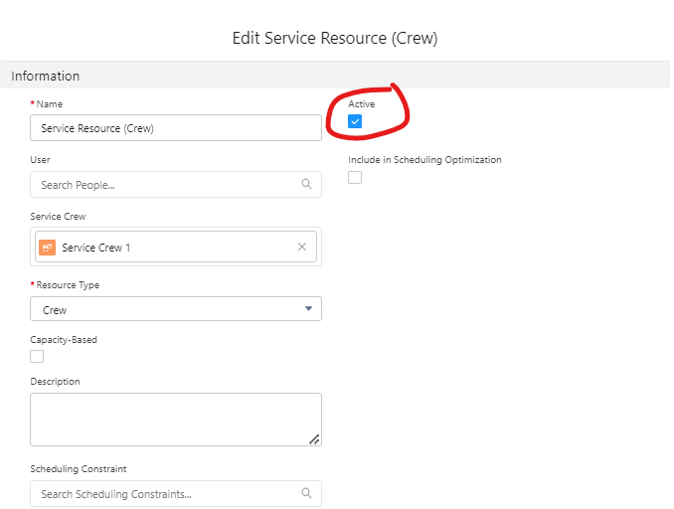
Task: Grab the Description box resize handle
Action: 314,438
